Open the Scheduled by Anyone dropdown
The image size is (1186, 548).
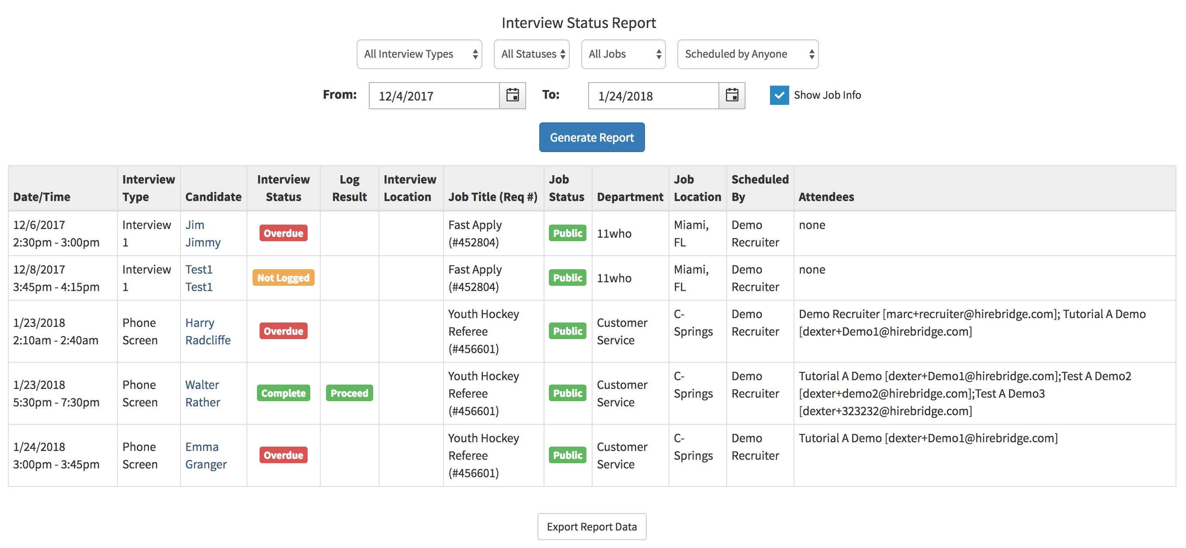(747, 54)
